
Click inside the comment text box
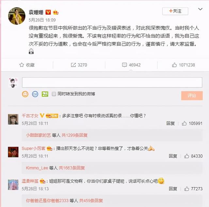[x=112, y=82]
